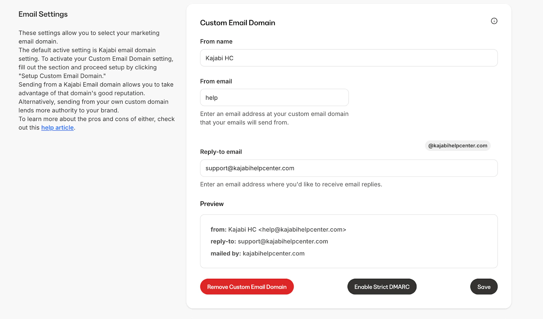Select the Kajabi HC value in From name
Image resolution: width=543 pixels, height=319 pixels.
coord(219,58)
